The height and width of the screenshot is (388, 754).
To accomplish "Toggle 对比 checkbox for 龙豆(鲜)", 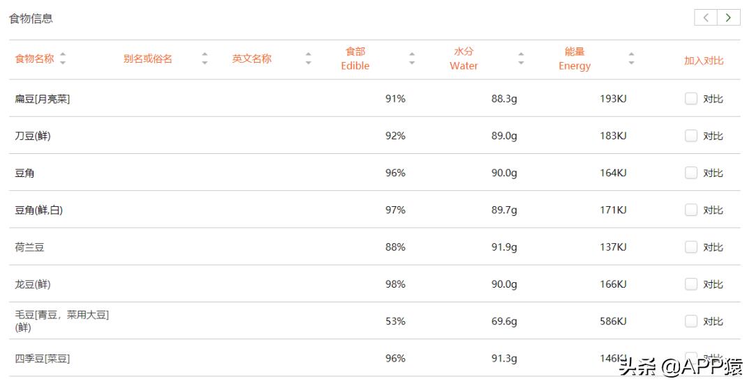I will pos(691,284).
